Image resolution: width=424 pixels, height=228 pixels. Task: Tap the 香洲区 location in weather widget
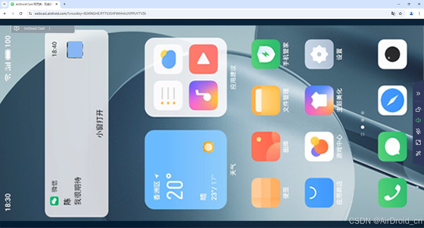click(156, 191)
